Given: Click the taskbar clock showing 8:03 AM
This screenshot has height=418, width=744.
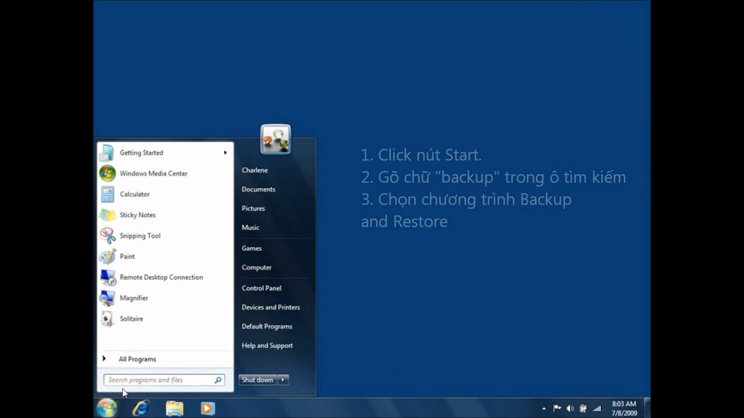Looking at the screenshot, I should [x=624, y=408].
